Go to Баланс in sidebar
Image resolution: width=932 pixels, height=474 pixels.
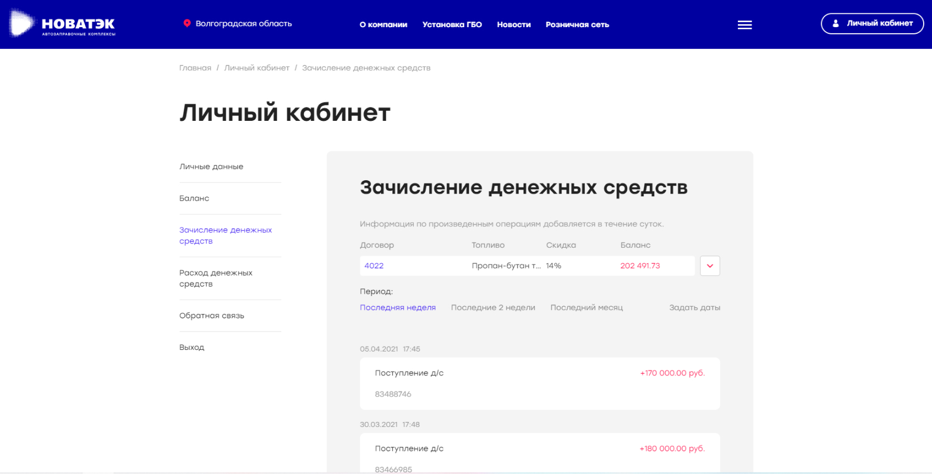point(194,198)
